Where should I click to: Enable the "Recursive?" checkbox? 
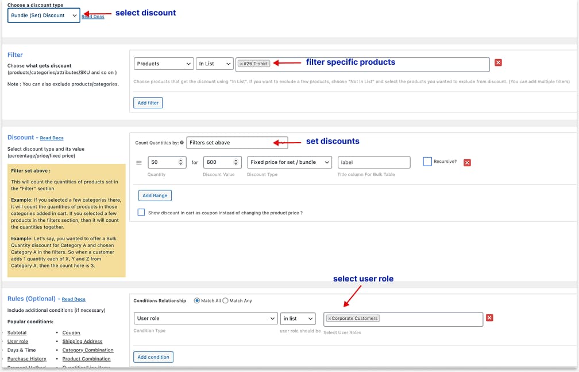[428, 161]
